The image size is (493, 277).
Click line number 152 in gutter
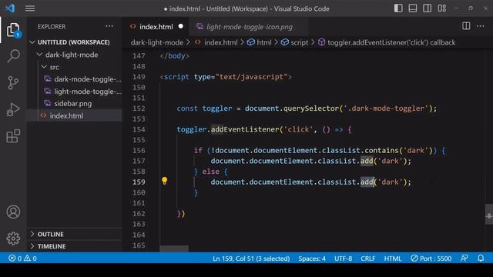point(139,108)
